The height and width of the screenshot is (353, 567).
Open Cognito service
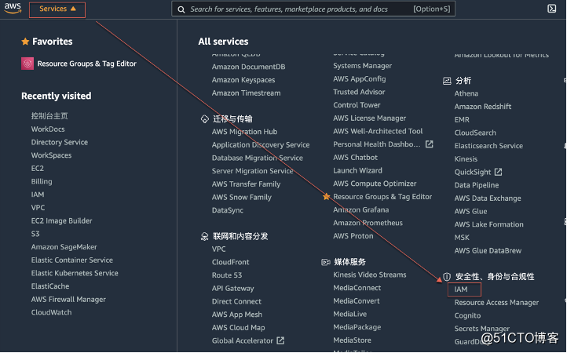(x=467, y=316)
